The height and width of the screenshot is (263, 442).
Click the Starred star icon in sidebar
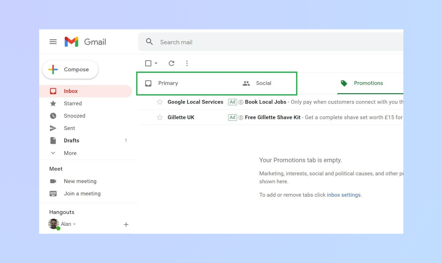(53, 103)
